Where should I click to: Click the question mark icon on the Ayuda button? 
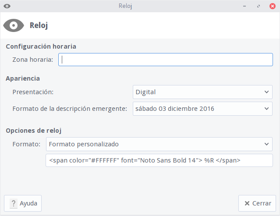pos(14,203)
